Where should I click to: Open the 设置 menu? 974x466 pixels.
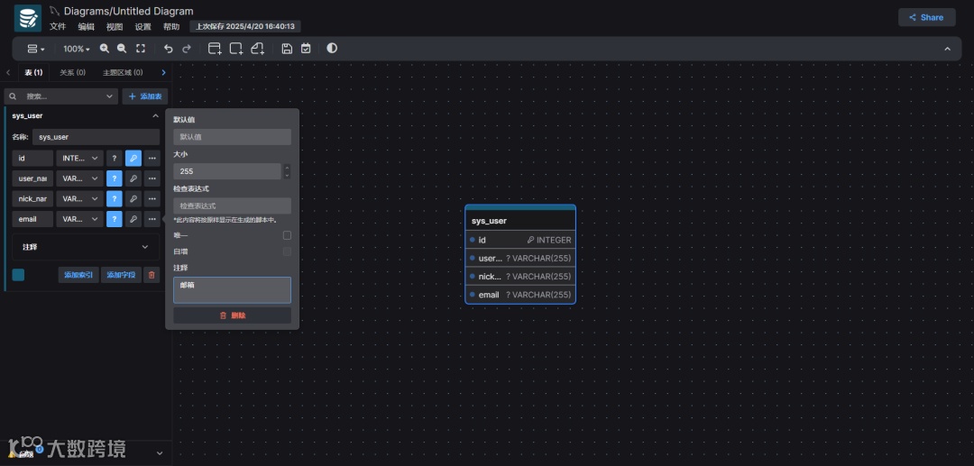(x=142, y=27)
